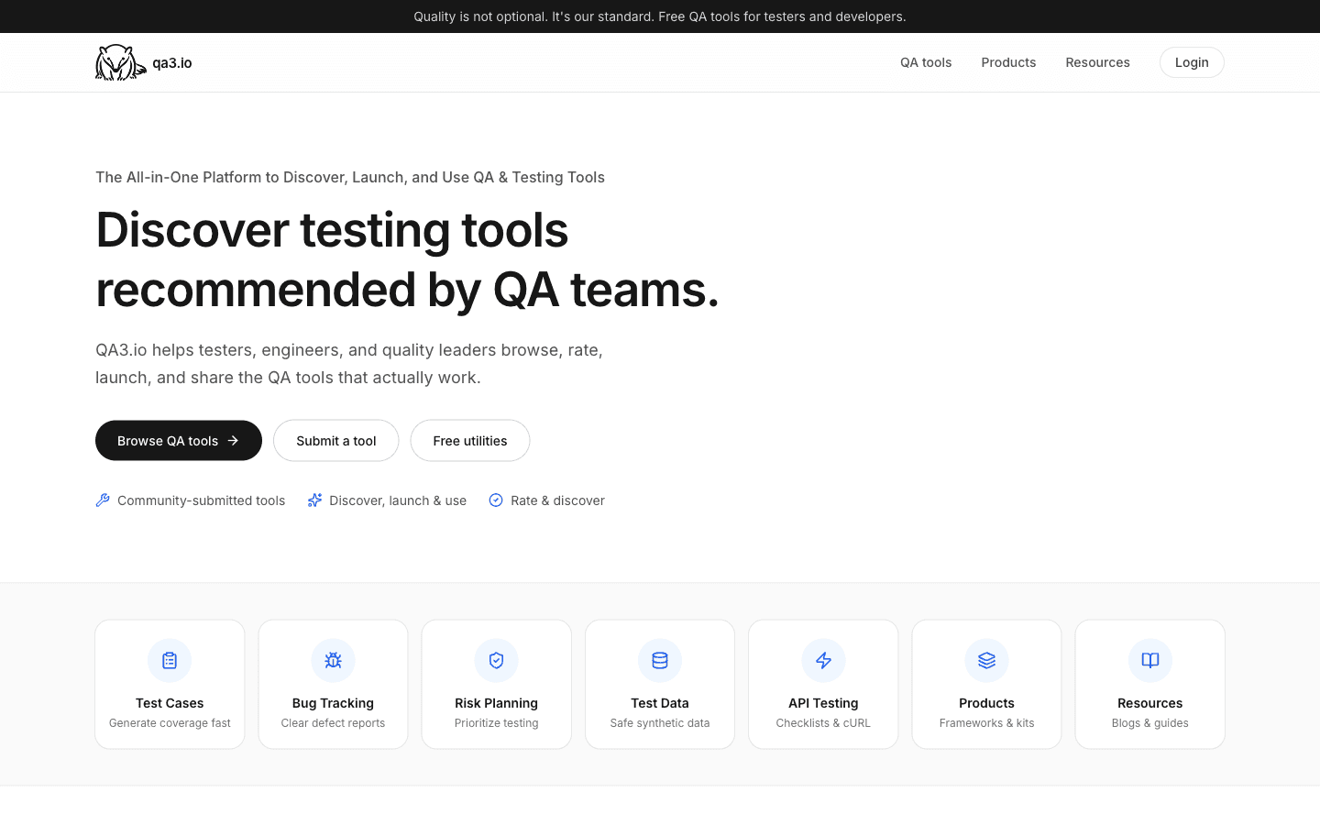Open the Test Cases card title
This screenshot has width=1320, height=825.
pyautogui.click(x=170, y=703)
